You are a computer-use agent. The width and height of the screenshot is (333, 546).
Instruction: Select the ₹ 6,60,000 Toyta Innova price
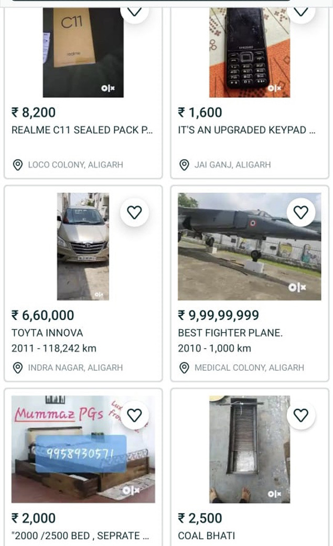click(x=43, y=316)
